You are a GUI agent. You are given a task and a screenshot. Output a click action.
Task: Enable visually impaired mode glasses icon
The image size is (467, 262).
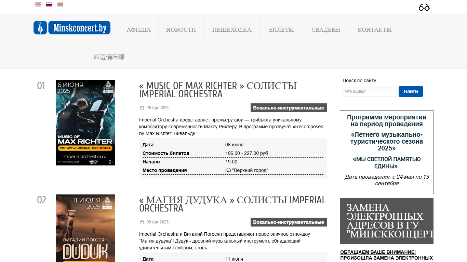[424, 7]
